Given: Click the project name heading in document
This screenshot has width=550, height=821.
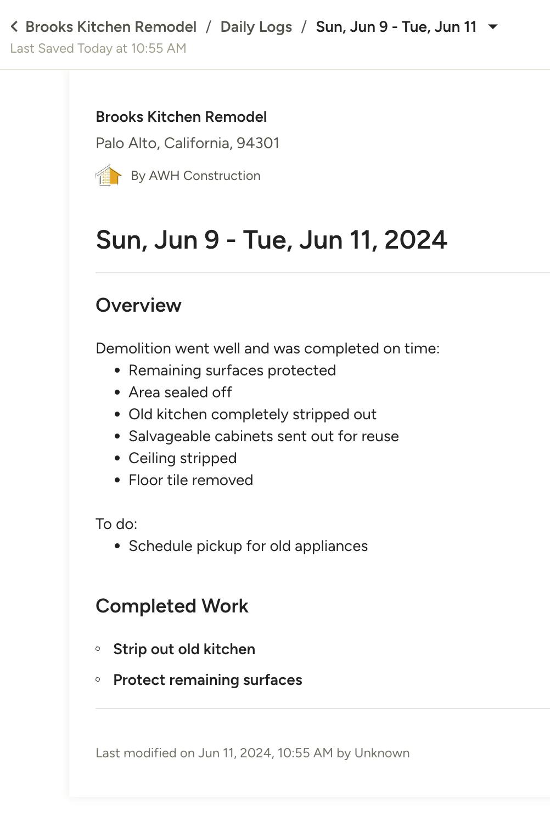Looking at the screenshot, I should [181, 116].
